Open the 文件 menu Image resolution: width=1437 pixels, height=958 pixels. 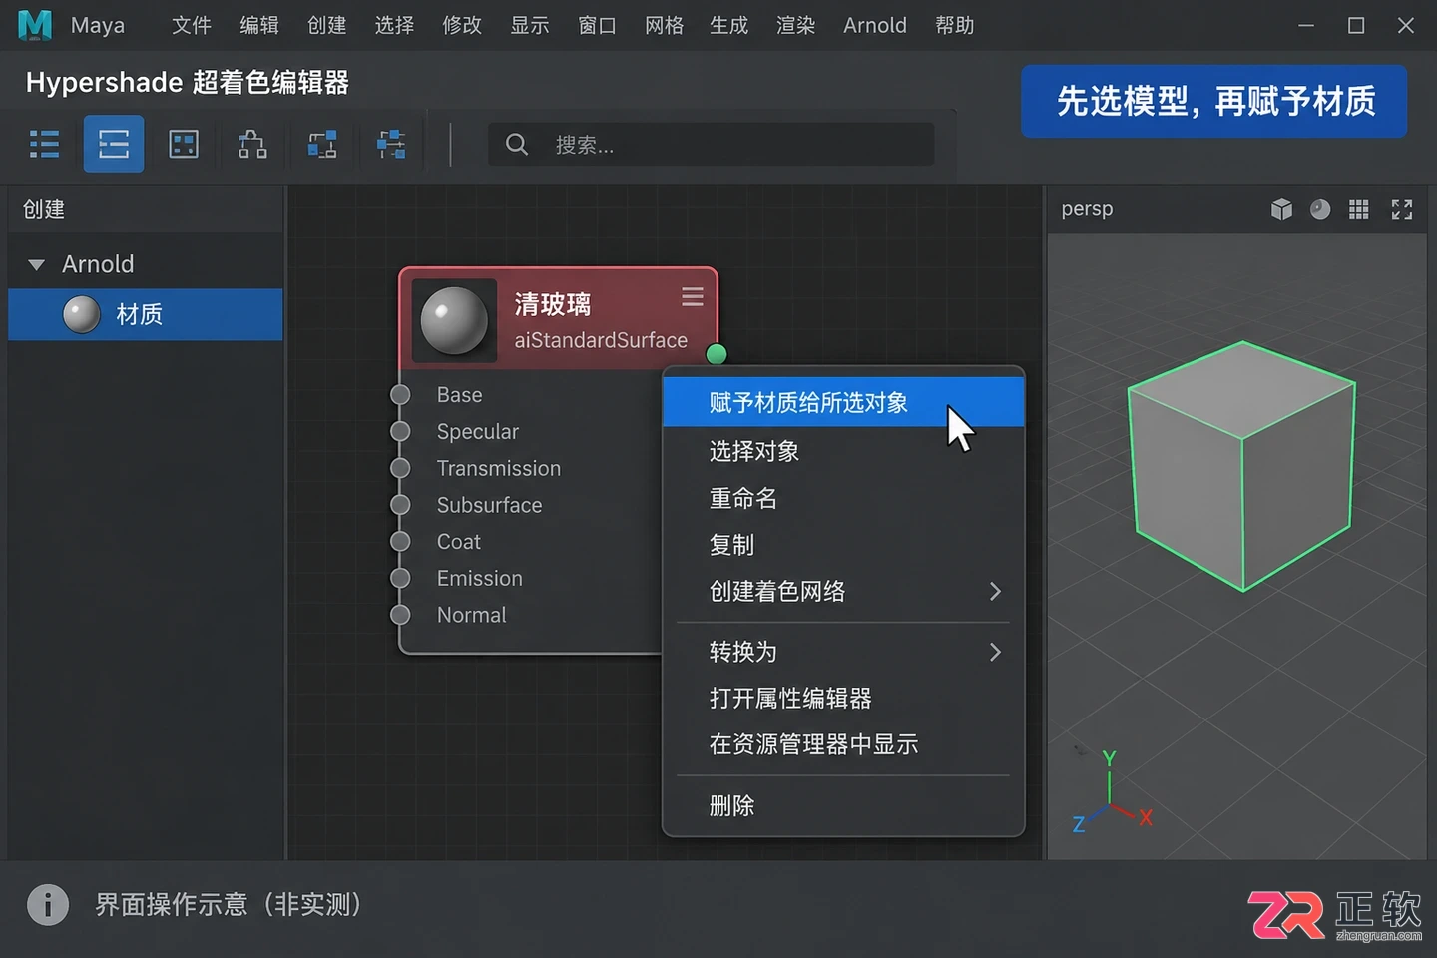coord(192,25)
